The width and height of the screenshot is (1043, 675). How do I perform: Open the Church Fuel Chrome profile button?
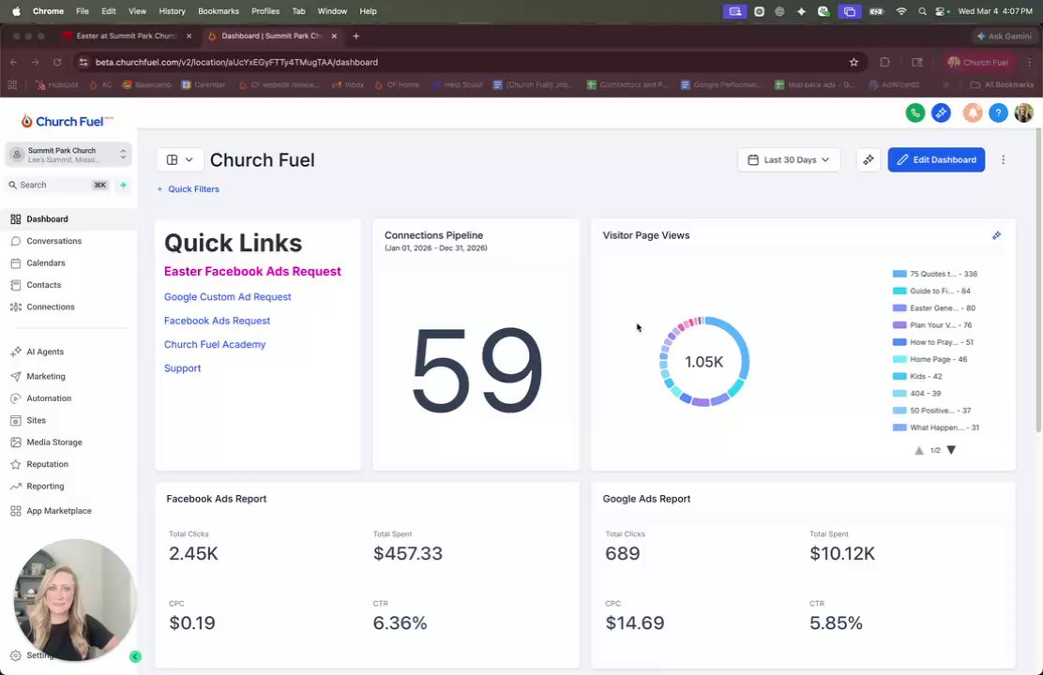pos(977,62)
